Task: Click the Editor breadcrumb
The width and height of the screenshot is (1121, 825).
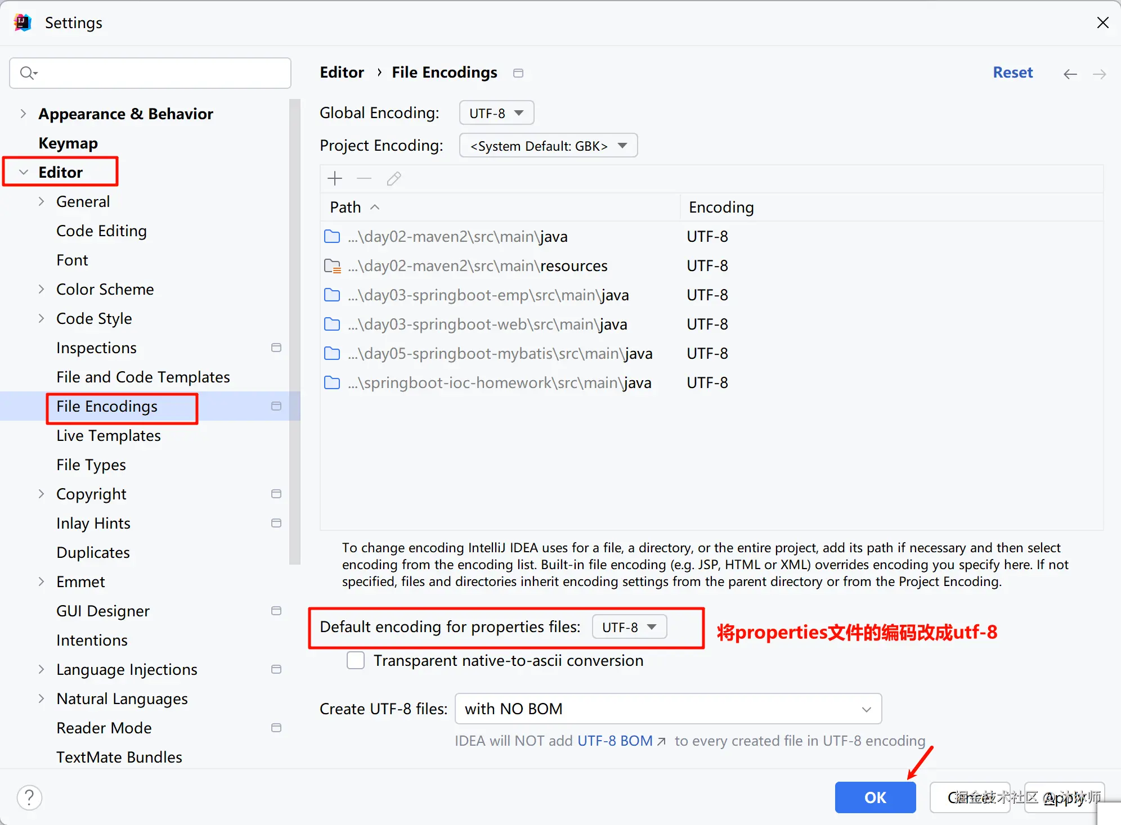Action: [342, 73]
